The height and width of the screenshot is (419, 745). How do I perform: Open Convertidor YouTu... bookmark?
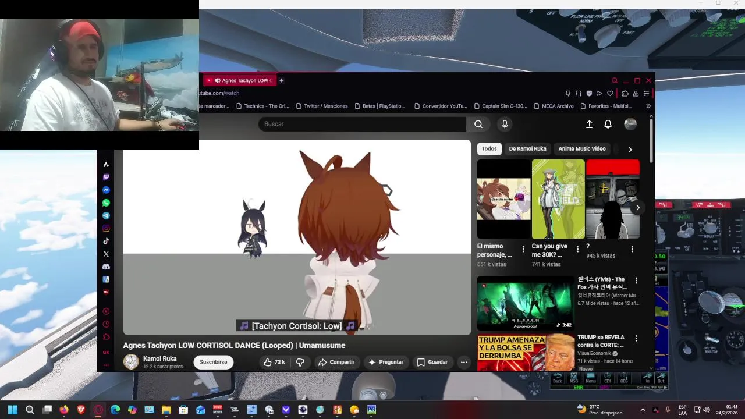pyautogui.click(x=441, y=106)
